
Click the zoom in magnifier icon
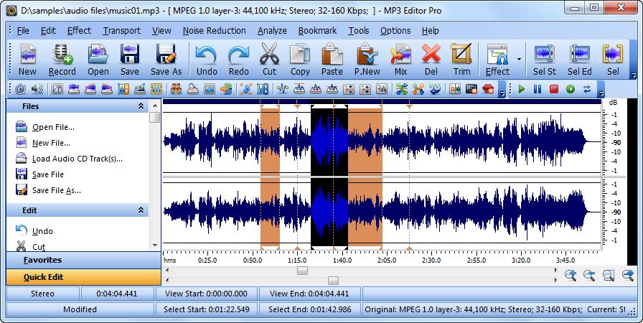tap(571, 275)
